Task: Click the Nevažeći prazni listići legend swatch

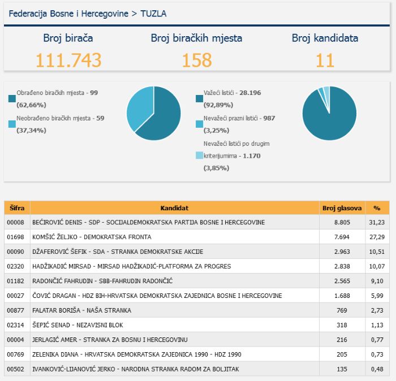Action: [x=200, y=124]
